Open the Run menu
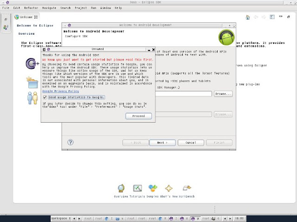297x222 pixels. pos(93,8)
